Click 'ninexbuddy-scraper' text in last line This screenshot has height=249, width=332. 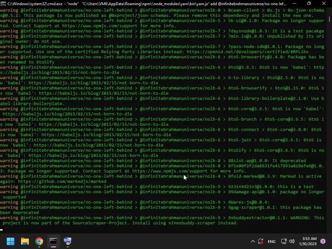(192, 223)
